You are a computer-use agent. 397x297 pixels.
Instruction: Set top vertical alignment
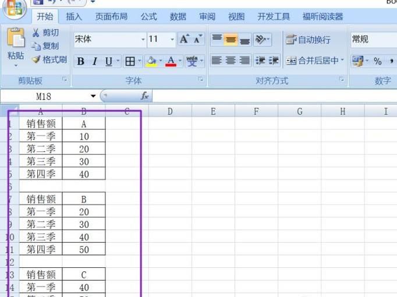point(217,39)
